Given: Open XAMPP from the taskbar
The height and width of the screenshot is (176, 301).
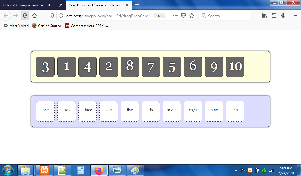Looking at the screenshot, I should pos(44,170).
